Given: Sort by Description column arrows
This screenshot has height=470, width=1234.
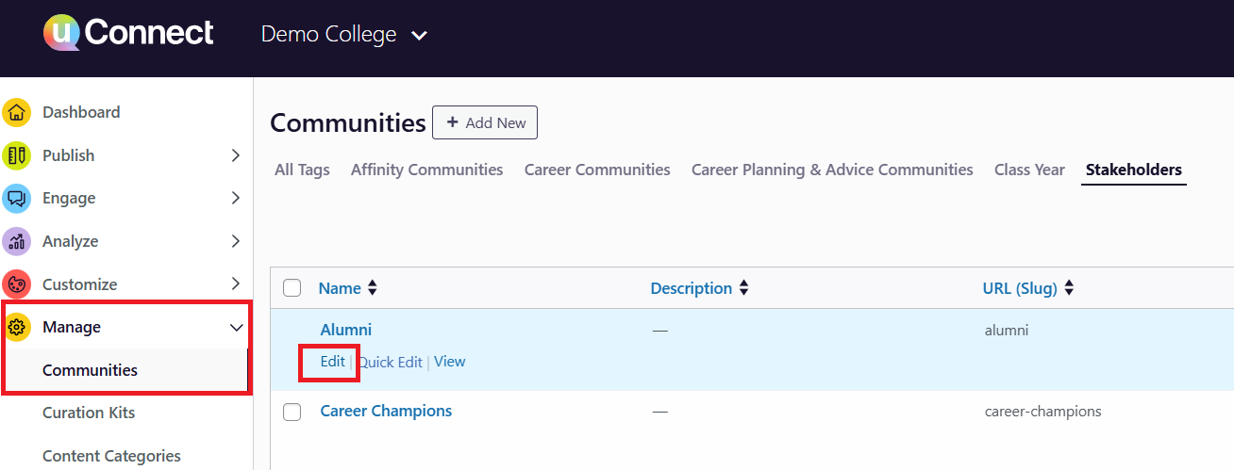Looking at the screenshot, I should pyautogui.click(x=743, y=288).
